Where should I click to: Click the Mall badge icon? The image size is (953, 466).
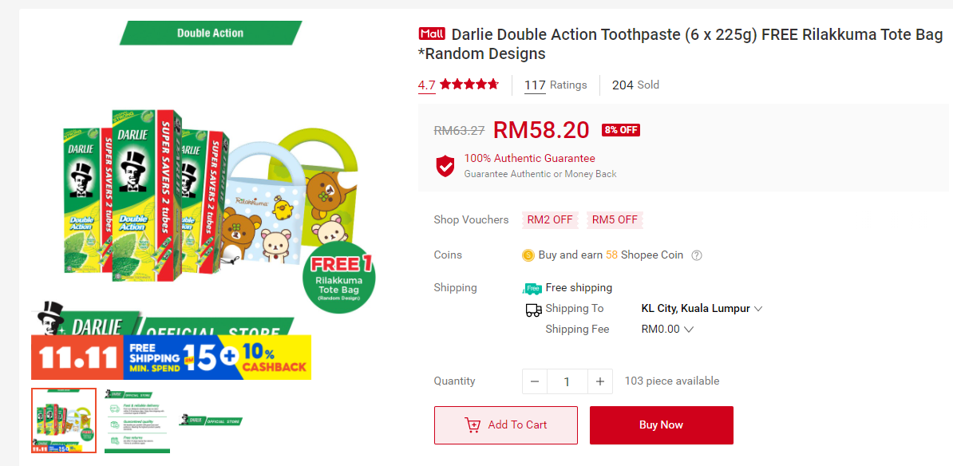(432, 34)
